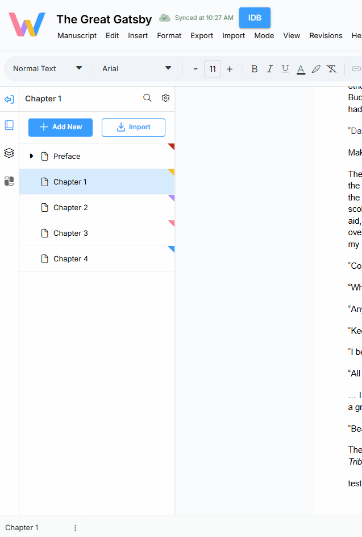This screenshot has height=537, width=362.
Task: Click the Import button in sidebar
Action: point(134,127)
